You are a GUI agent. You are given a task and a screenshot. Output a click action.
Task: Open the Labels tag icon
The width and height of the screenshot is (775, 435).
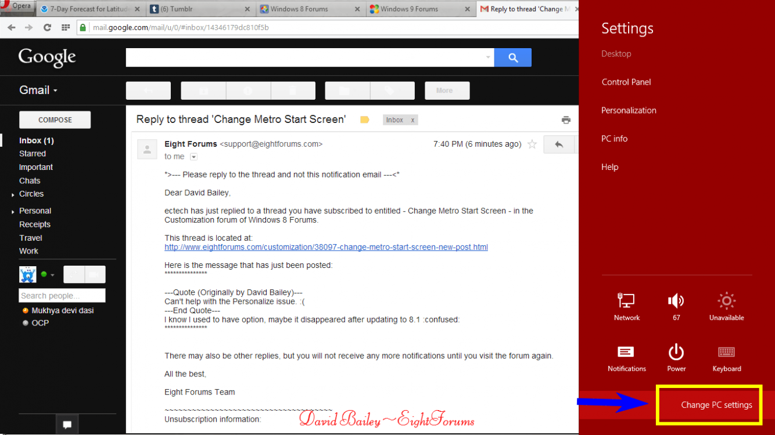pos(392,90)
